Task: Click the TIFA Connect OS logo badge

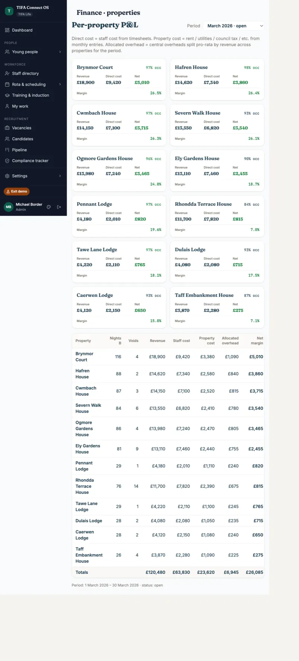Action: coord(9,11)
